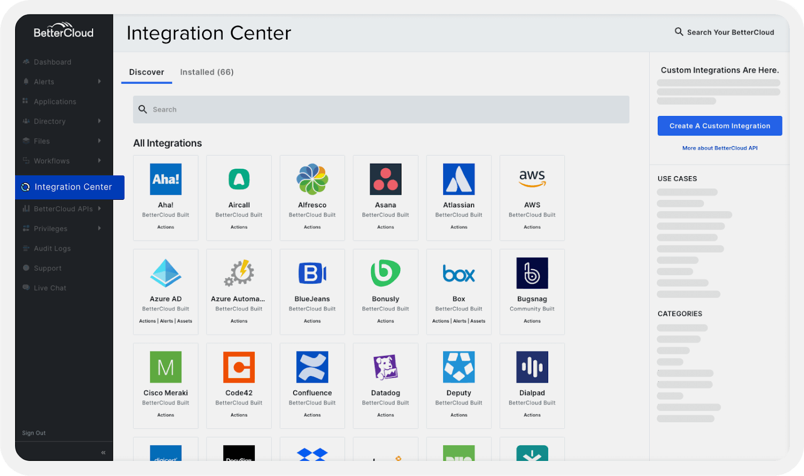Select the BlueJeans logo
This screenshot has width=804, height=476.
(313, 274)
